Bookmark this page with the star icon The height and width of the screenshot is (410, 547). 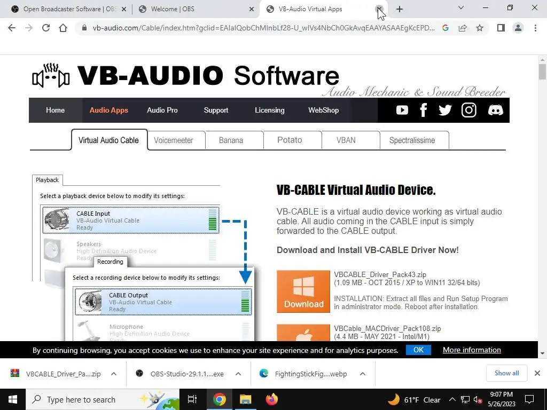click(x=480, y=28)
